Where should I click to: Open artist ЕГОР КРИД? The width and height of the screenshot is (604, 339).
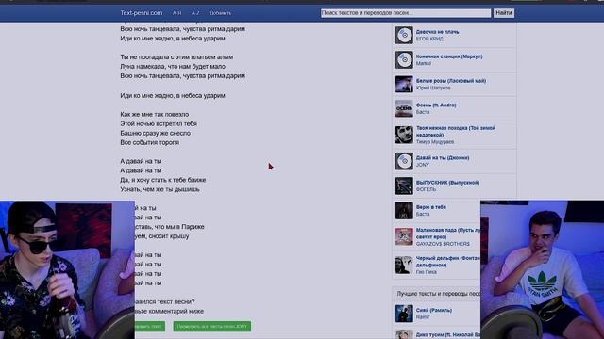[429, 39]
